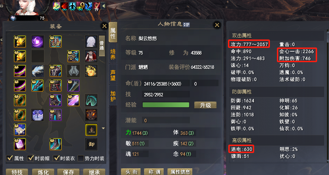Select the 主 equipment set icon

point(92,130)
